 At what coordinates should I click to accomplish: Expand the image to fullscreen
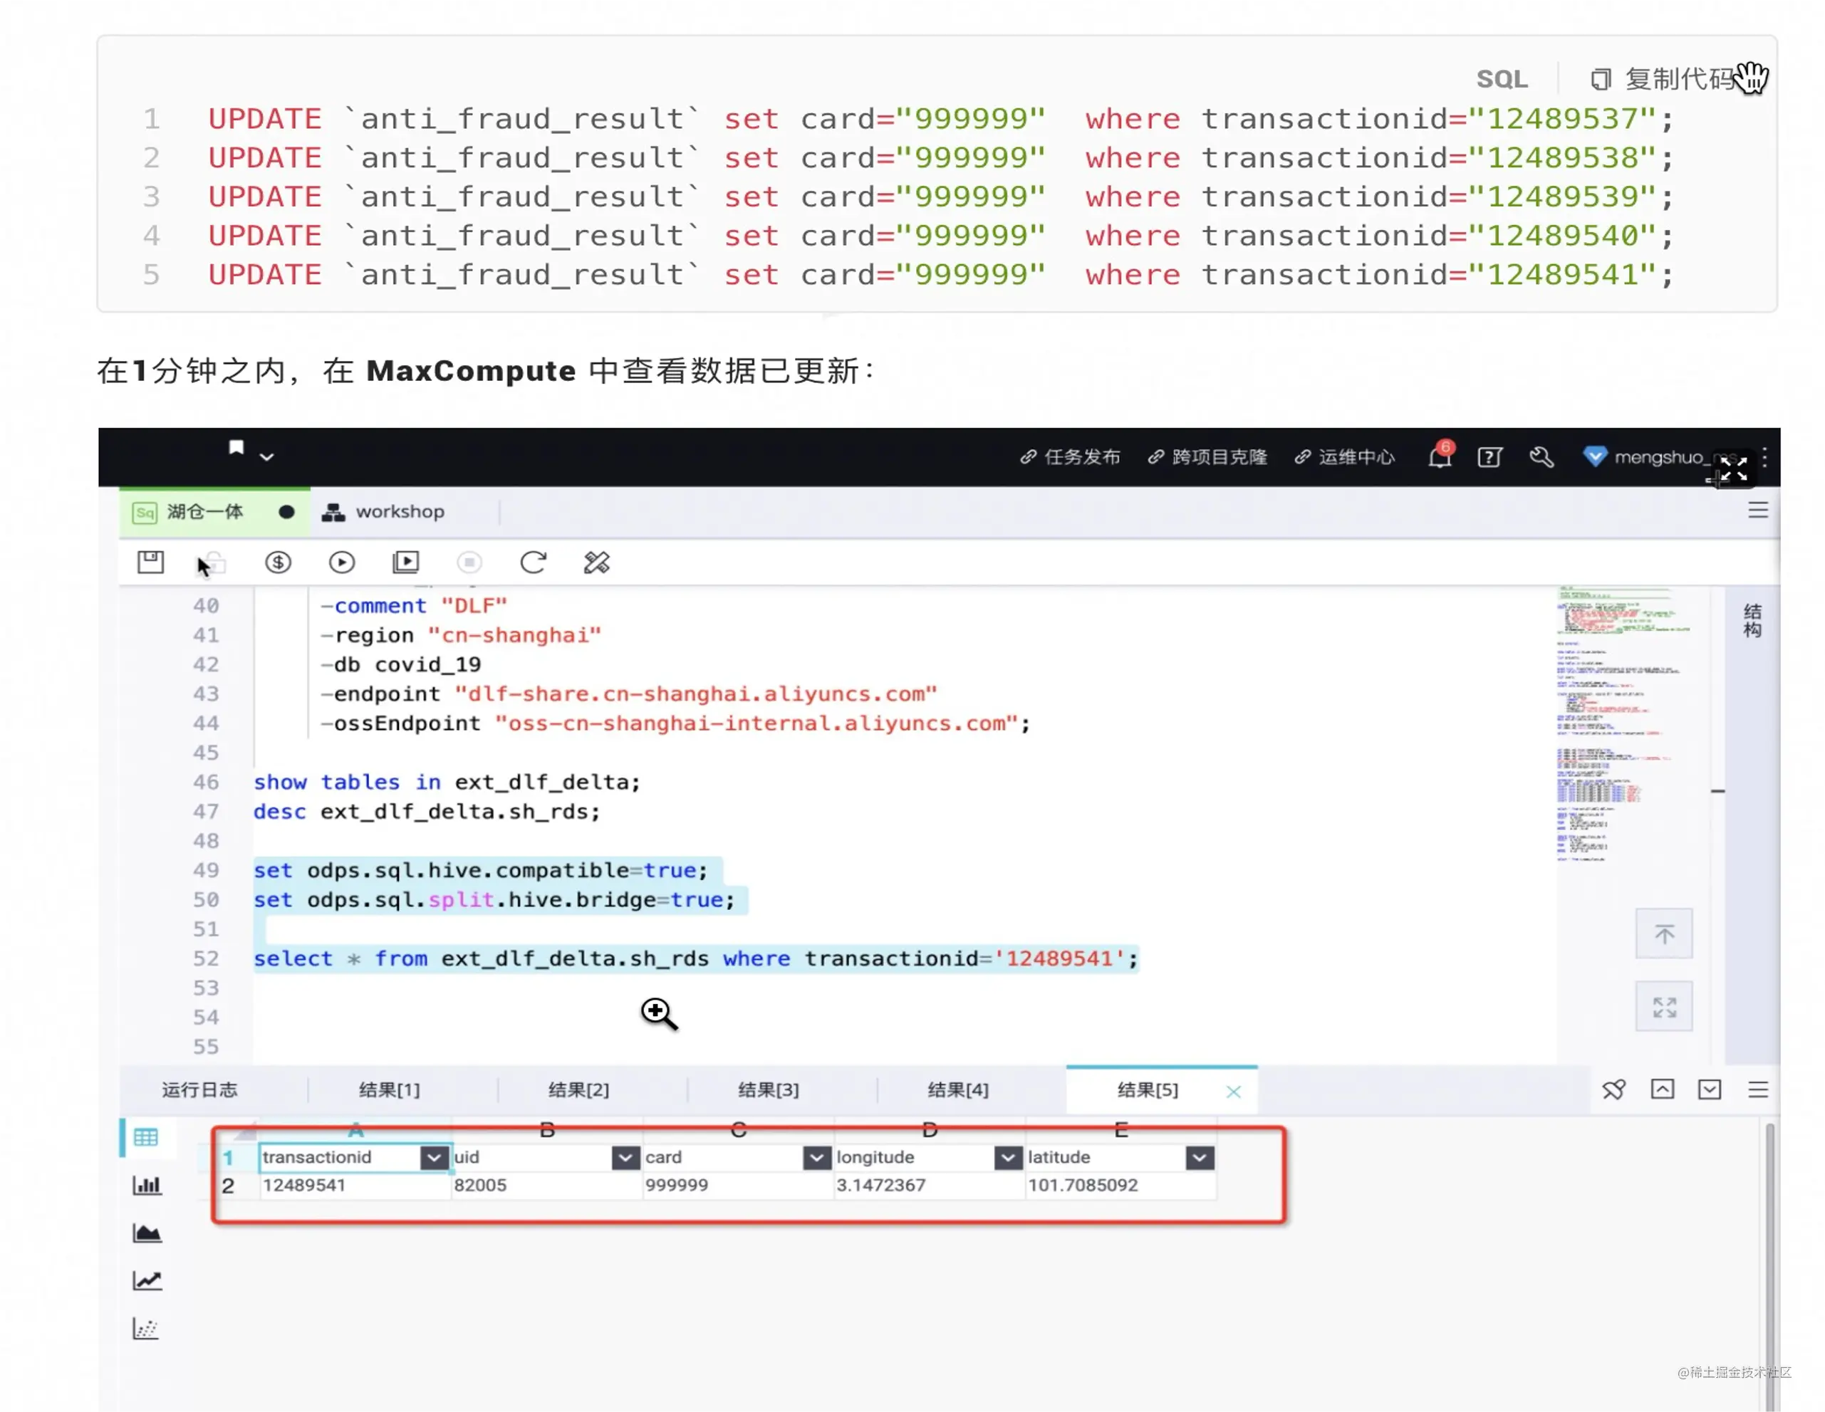tap(1734, 469)
